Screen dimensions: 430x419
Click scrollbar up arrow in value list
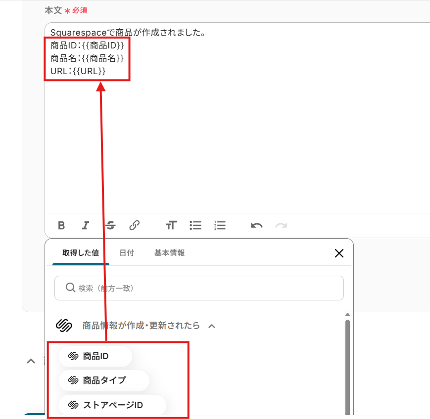(347, 315)
